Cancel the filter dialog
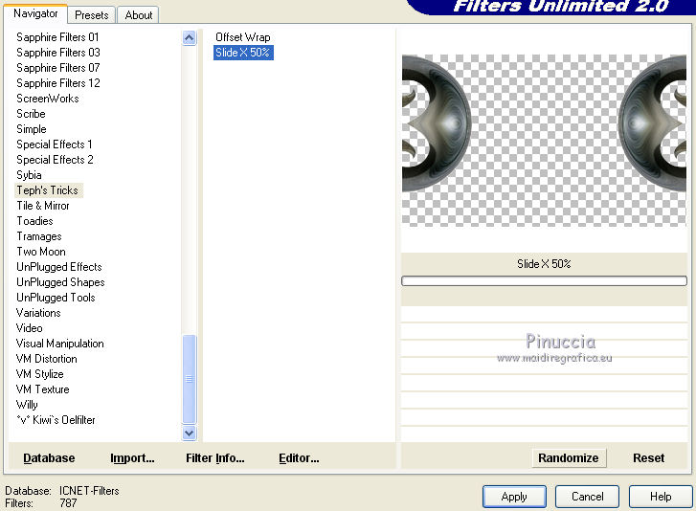This screenshot has width=696, height=511. pos(587,497)
